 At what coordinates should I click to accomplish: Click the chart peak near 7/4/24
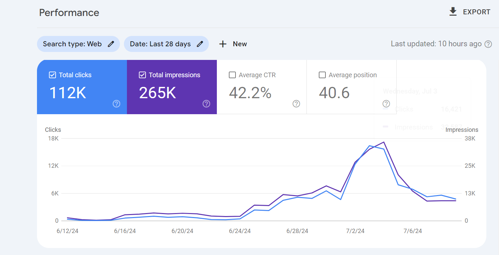[x=384, y=142]
